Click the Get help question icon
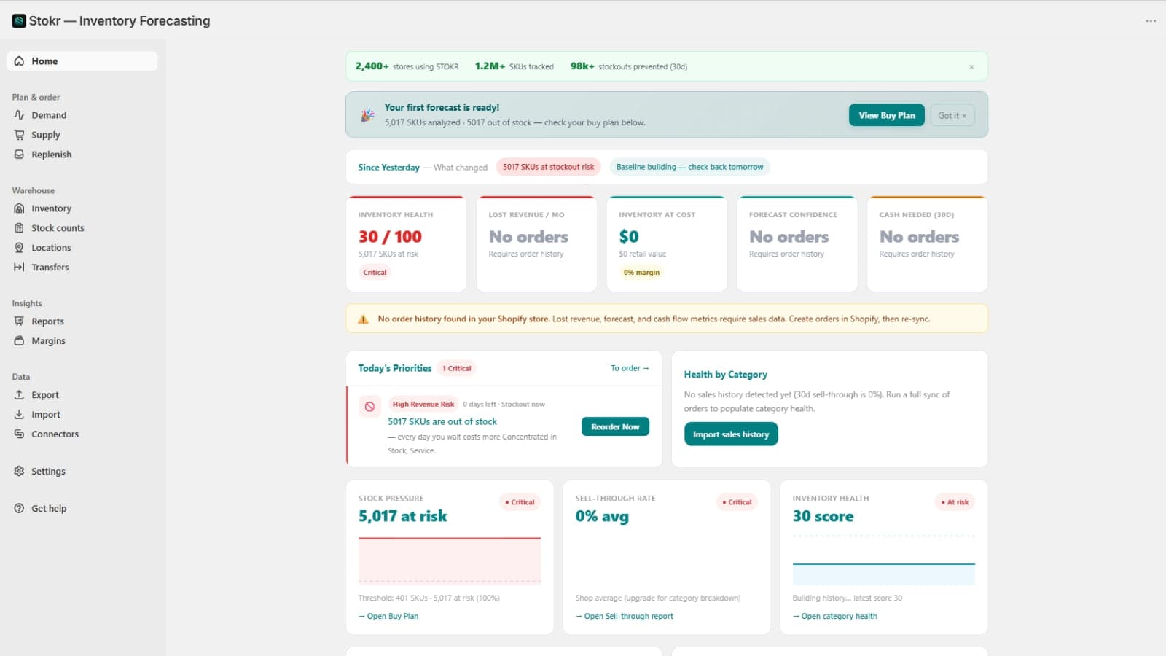1166x656 pixels. pyautogui.click(x=19, y=509)
